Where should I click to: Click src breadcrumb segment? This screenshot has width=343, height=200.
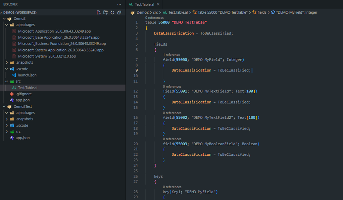point(155,12)
